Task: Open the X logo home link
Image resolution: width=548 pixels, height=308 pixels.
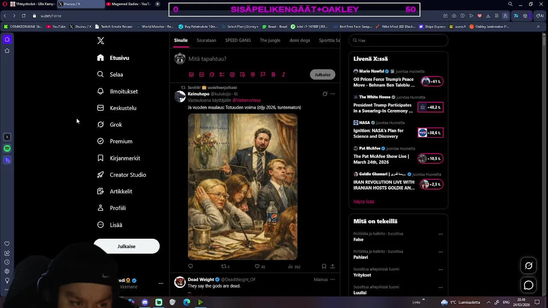Action: coord(101,41)
